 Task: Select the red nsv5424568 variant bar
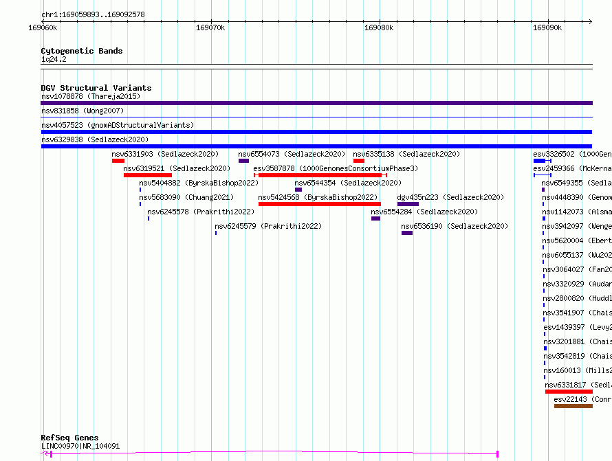320,204
